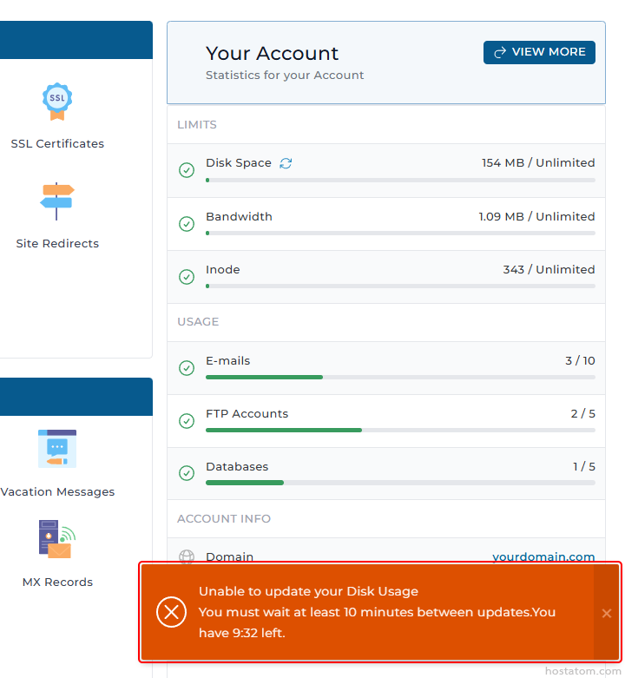Screen dimensions: 625x678
Task: Click the FTP Accounts usage progress bar
Action: coord(400,431)
